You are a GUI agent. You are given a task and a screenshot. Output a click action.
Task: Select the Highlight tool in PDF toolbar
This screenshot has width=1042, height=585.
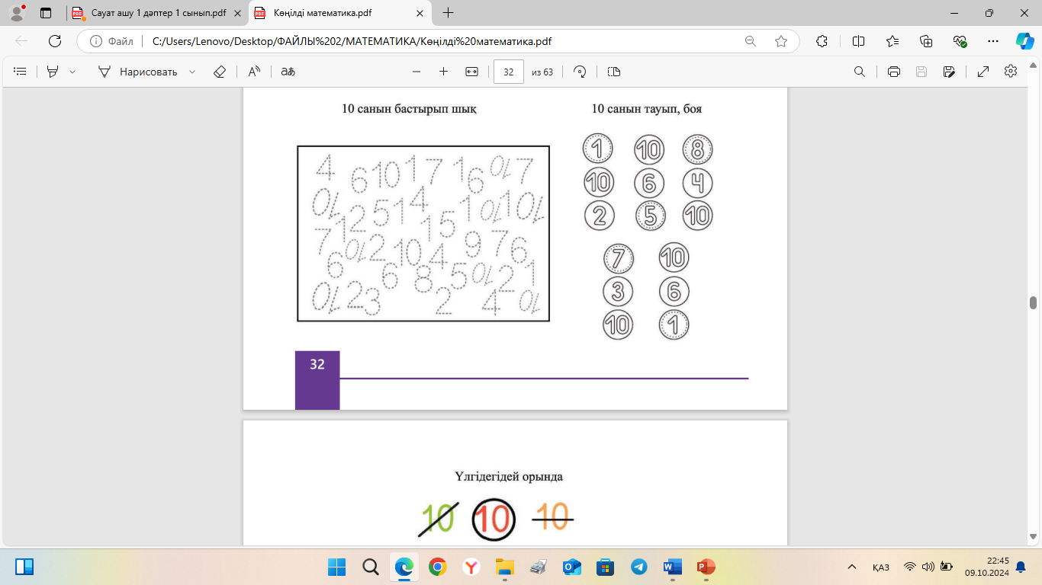(x=53, y=72)
